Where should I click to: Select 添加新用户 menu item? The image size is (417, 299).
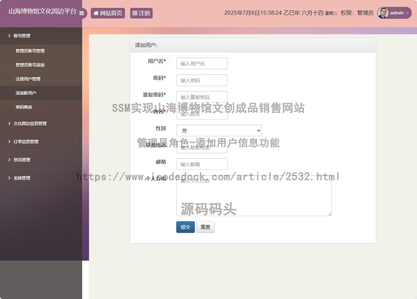(41, 93)
